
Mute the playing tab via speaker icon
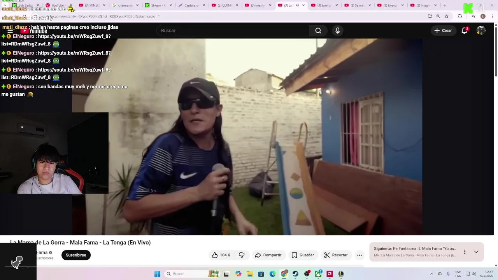[x=297, y=5]
